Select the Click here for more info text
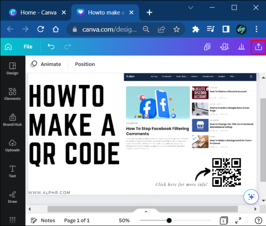266x226 pixels. (x=182, y=184)
